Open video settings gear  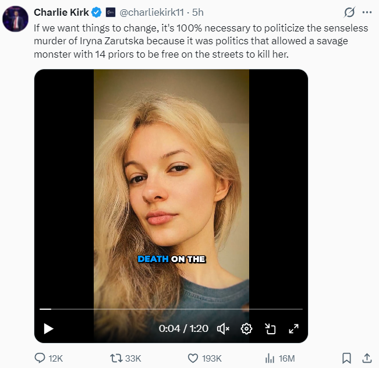pos(246,329)
